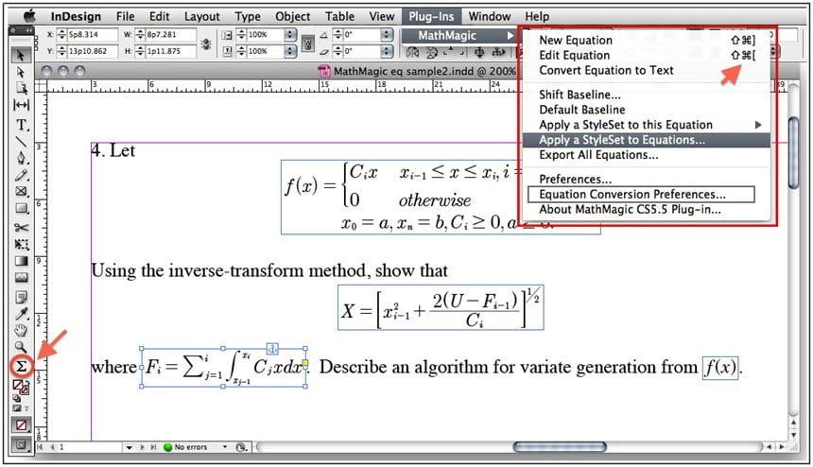
Task: Click the W width input field
Action: 170,35
